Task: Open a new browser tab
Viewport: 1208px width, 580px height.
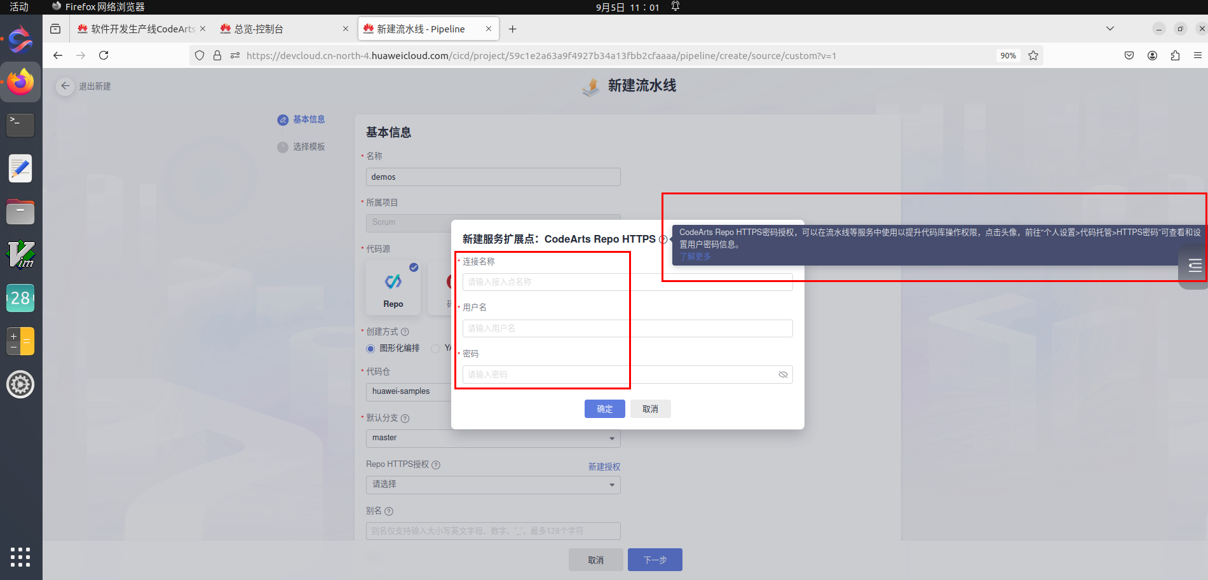Action: click(x=513, y=29)
